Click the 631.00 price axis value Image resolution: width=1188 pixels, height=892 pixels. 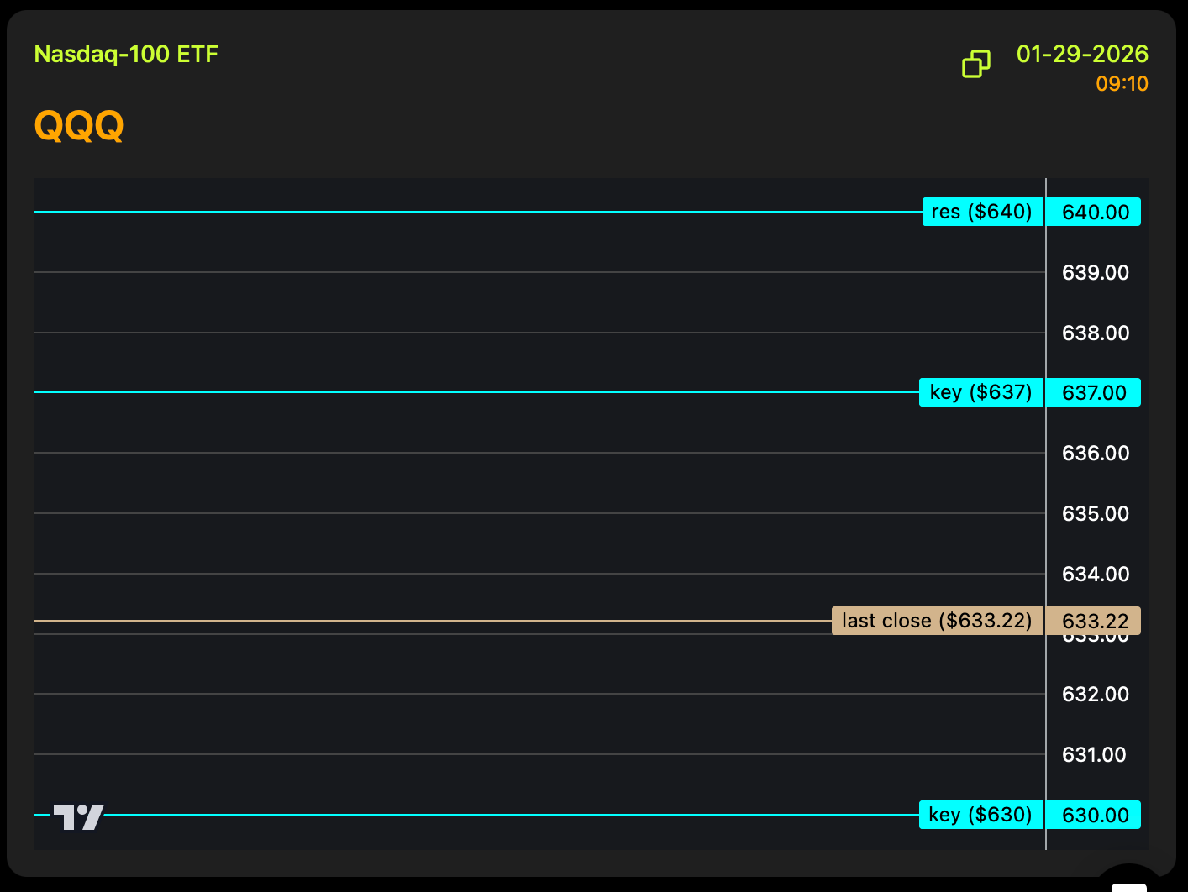[1094, 754]
